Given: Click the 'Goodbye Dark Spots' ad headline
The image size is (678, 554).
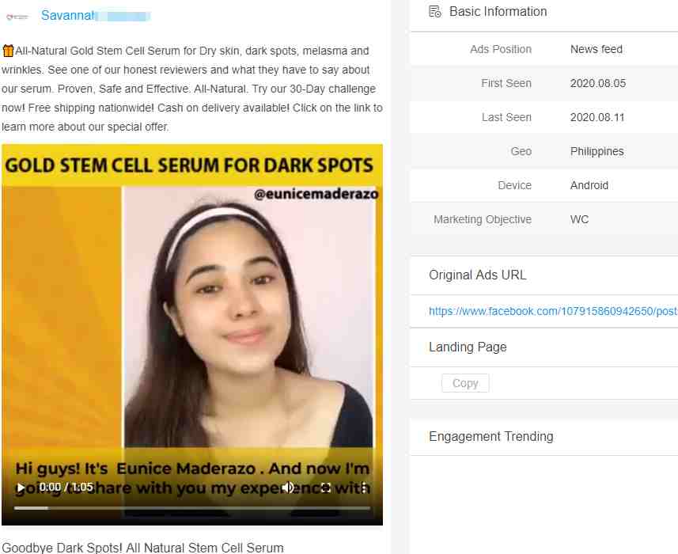Looking at the screenshot, I should coord(142,548).
